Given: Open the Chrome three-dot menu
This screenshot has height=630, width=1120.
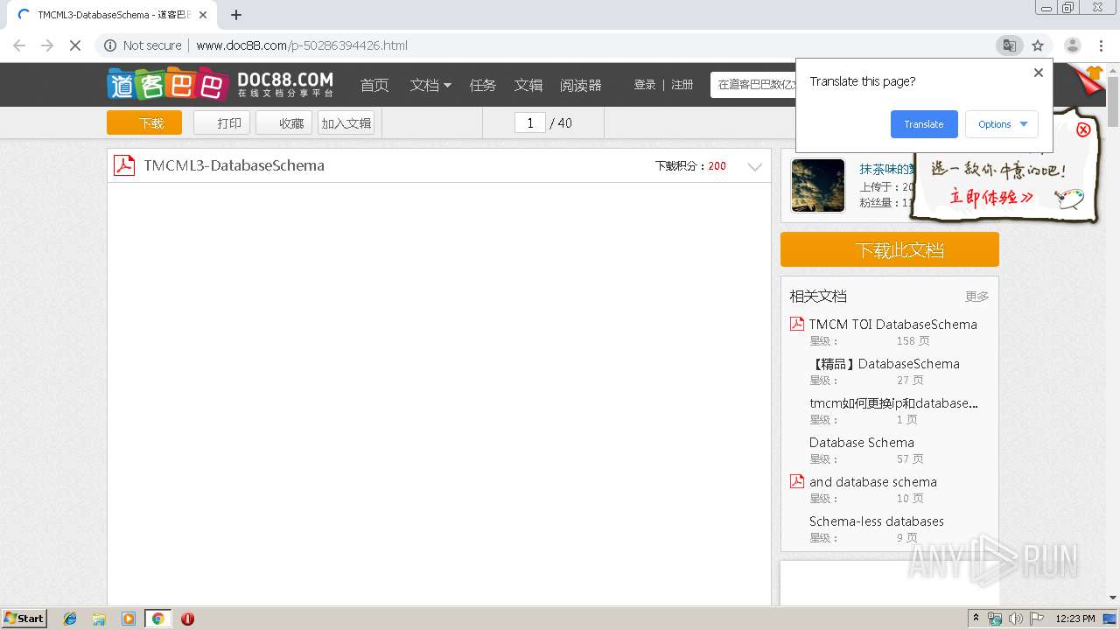Looking at the screenshot, I should (1101, 45).
